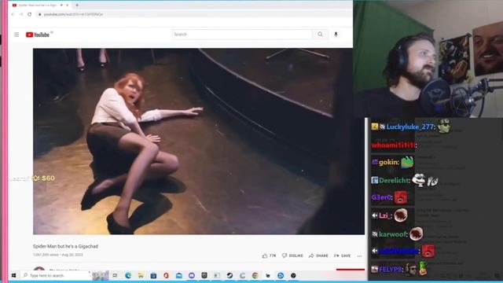The width and height of the screenshot is (503, 283).
Task: Click the address bar lock icon
Action: 40,14
